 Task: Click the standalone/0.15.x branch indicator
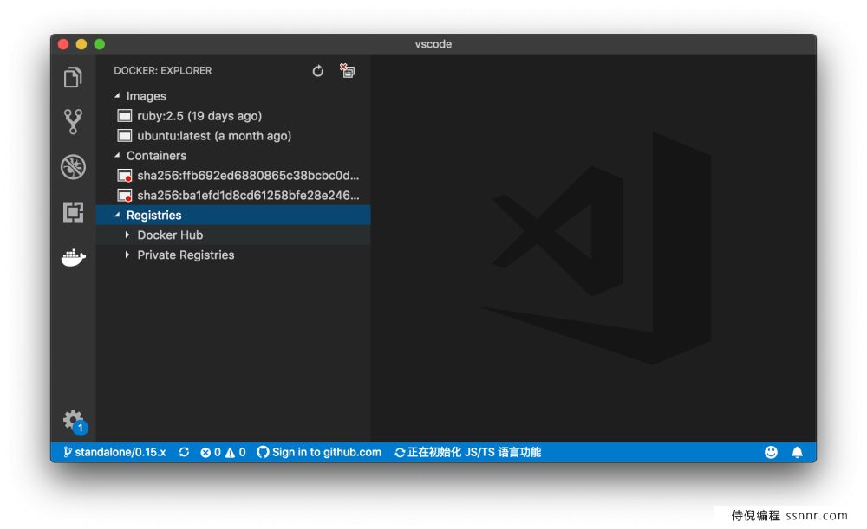click(114, 452)
